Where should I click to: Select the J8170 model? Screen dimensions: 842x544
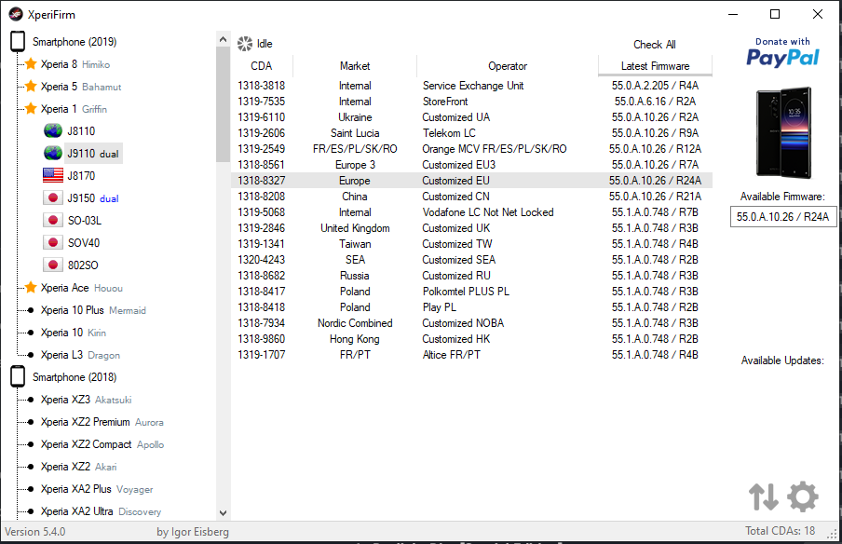pyautogui.click(x=81, y=176)
